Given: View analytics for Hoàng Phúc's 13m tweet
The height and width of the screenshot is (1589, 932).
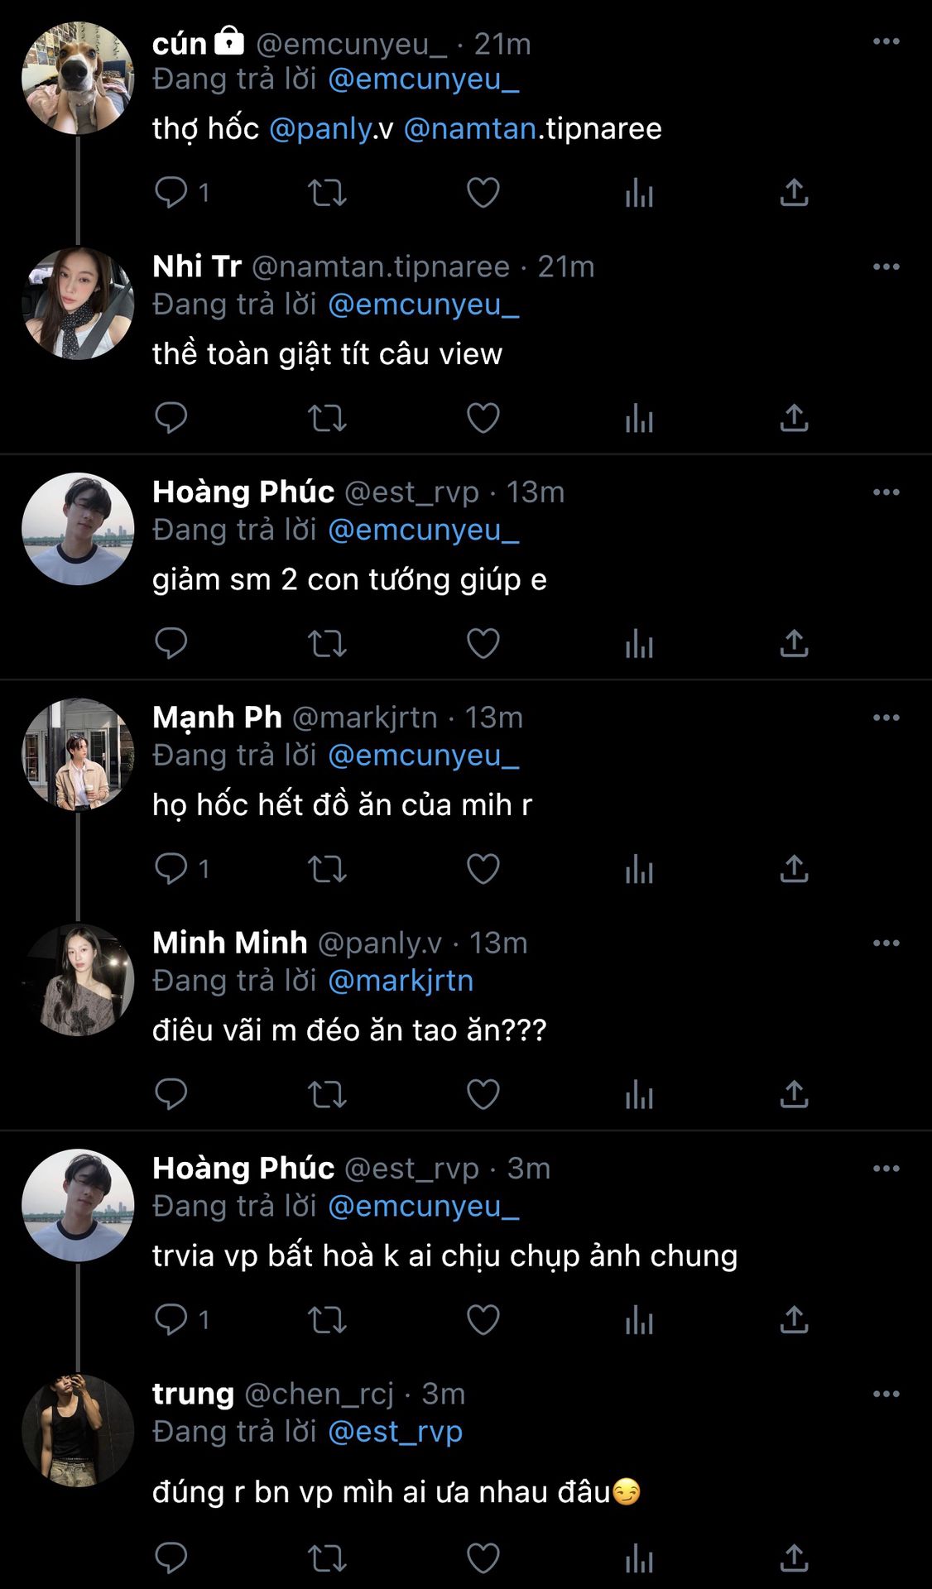Looking at the screenshot, I should (x=639, y=644).
